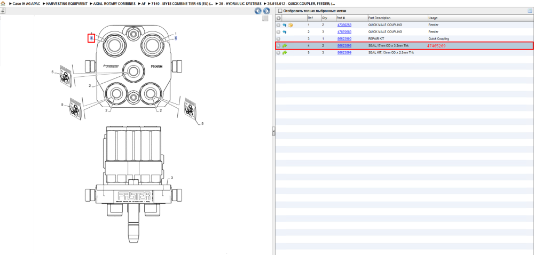This screenshot has width=534, height=255.
Task: Open 35 - HYDRAULIC SYSTEMS breadcrumb
Action: [240, 3]
